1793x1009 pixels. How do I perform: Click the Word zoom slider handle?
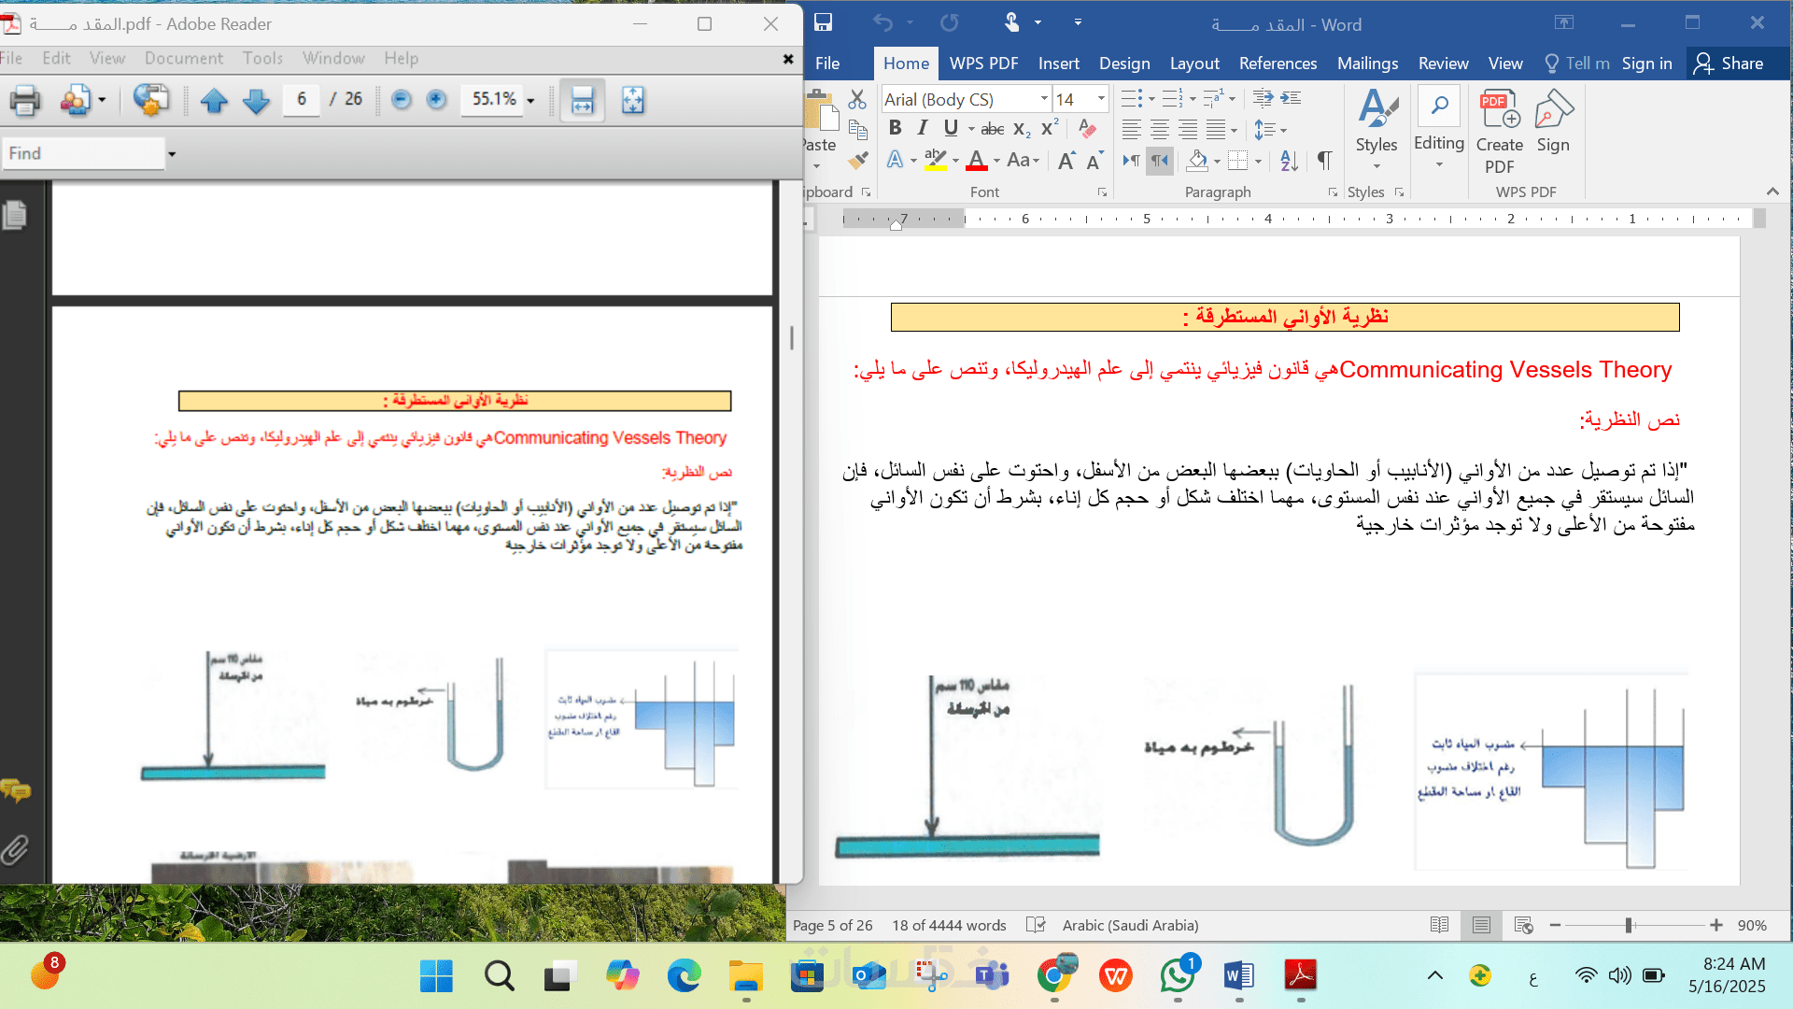pos(1629,925)
